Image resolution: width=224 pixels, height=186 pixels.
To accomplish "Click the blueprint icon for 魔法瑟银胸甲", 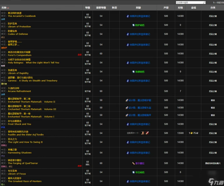I will [x=127, y=115].
